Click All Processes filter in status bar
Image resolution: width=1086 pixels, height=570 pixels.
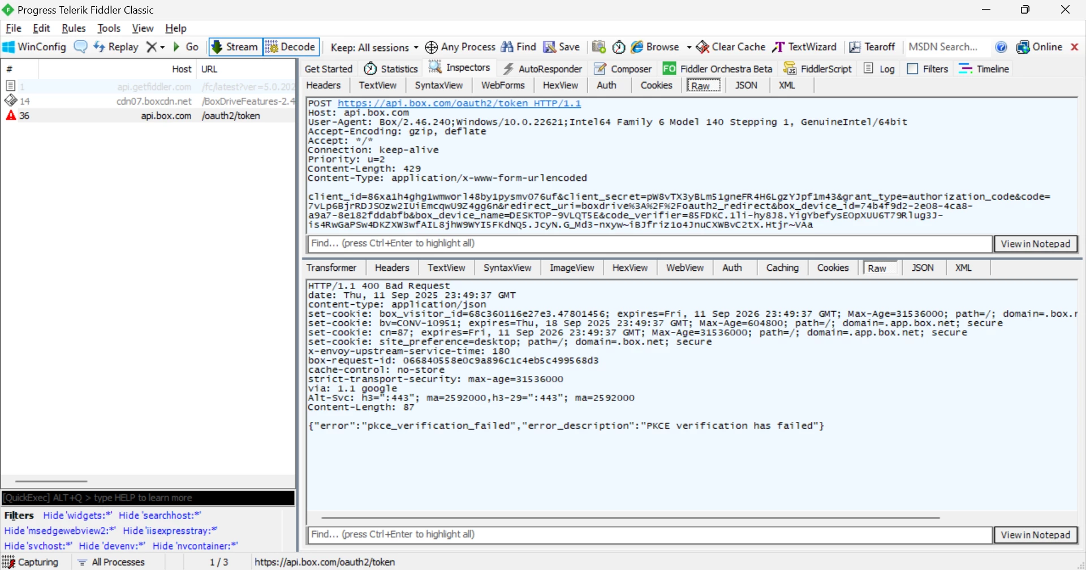point(112,563)
